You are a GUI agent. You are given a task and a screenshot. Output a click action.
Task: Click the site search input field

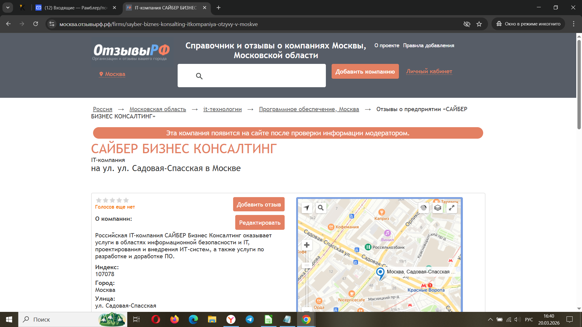[x=261, y=76]
